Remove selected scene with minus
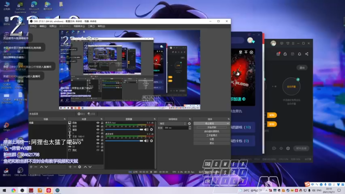 click(x=36, y=167)
